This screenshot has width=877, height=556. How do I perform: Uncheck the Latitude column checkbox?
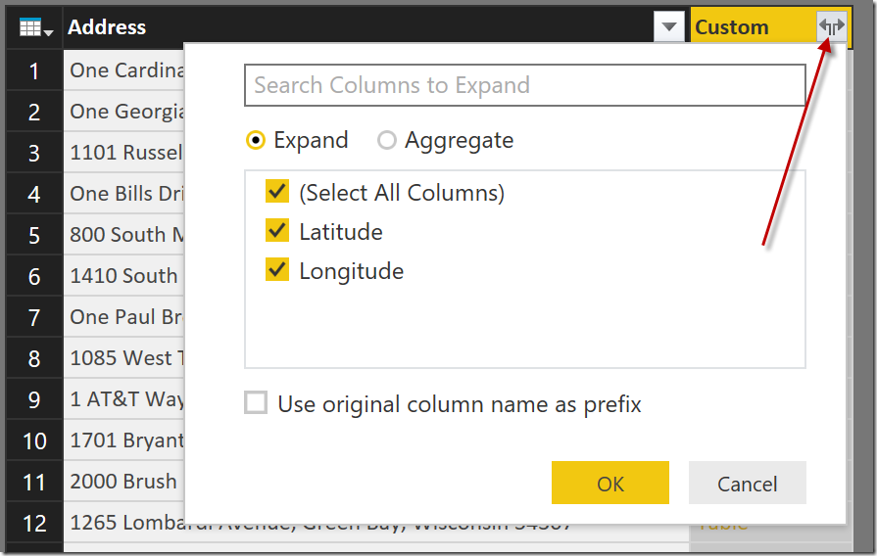click(x=277, y=231)
